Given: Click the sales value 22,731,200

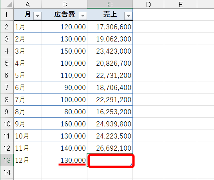Looking at the screenshot, I should pyautogui.click(x=110, y=75).
